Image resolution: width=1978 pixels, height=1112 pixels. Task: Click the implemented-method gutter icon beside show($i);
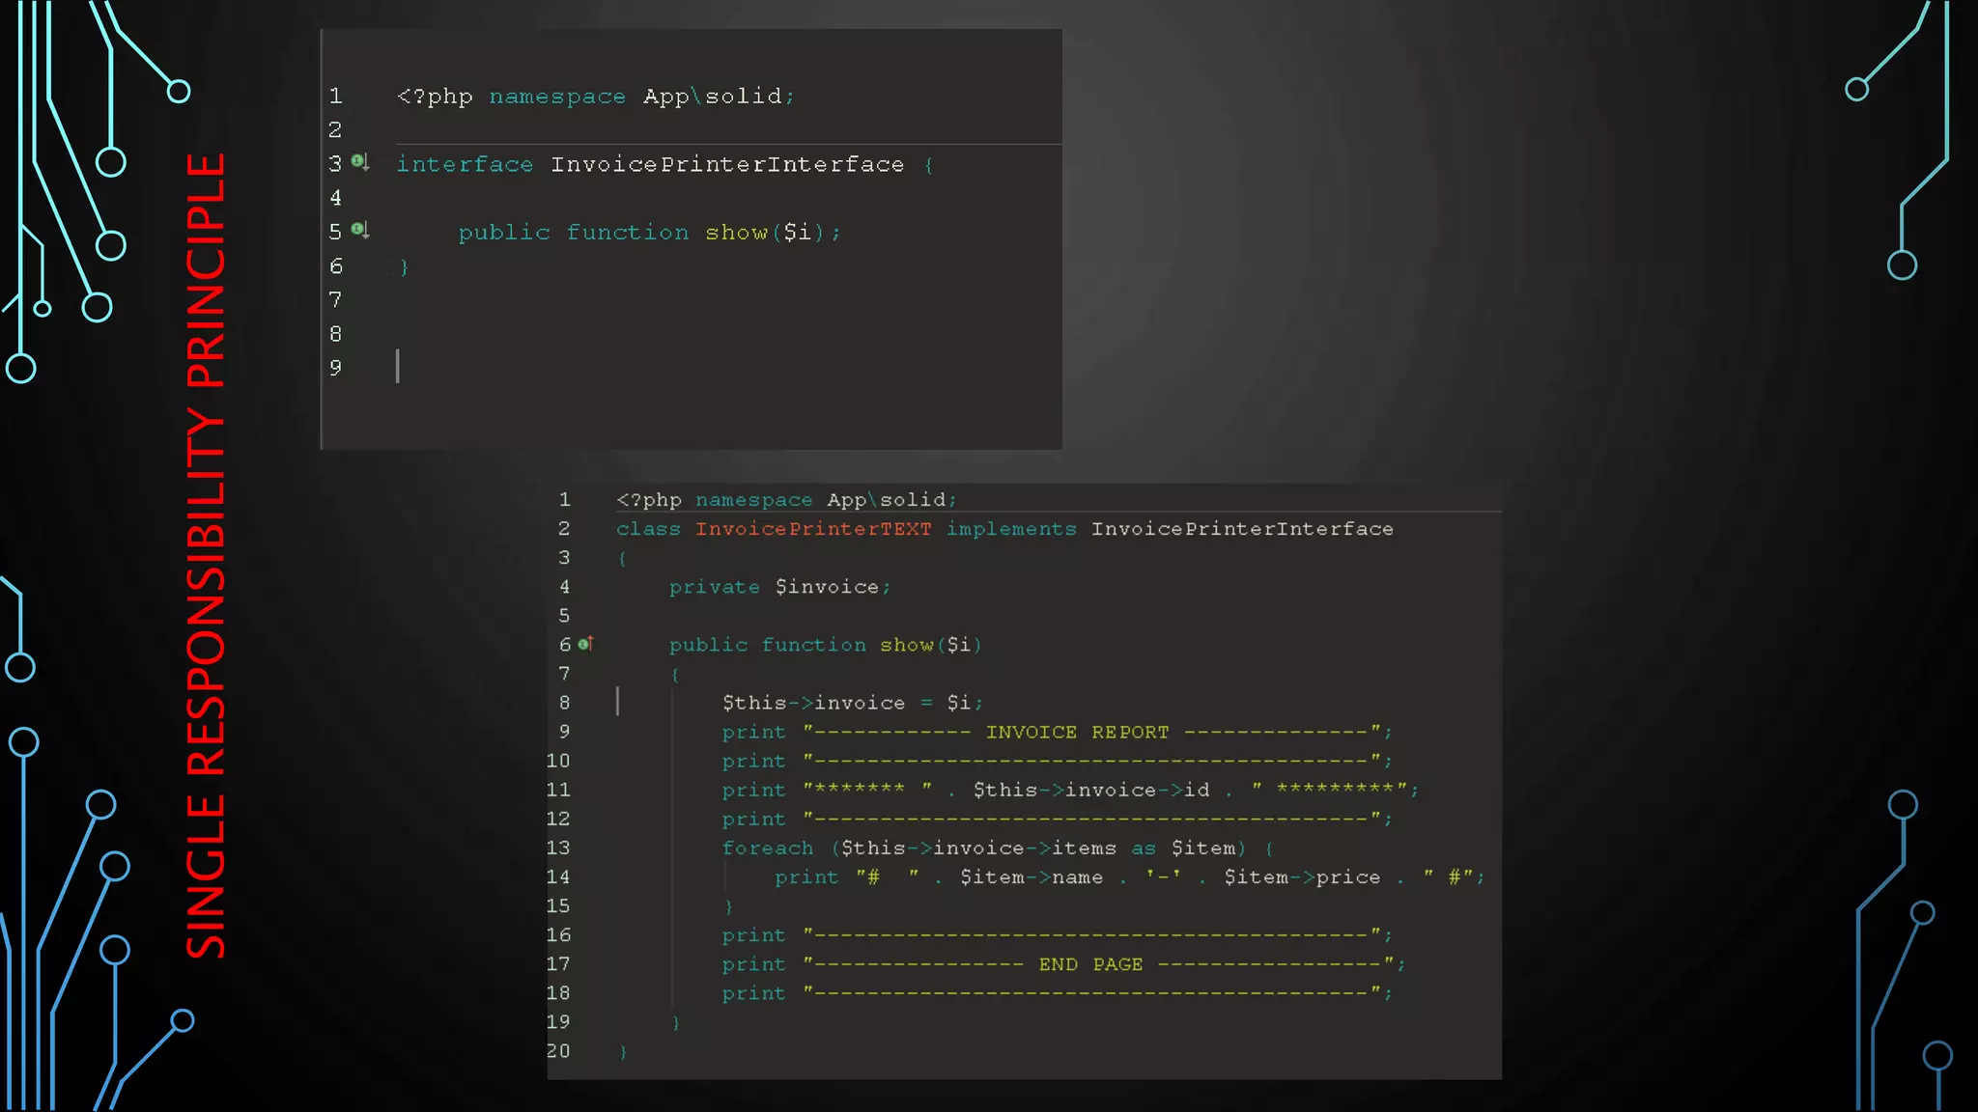(x=360, y=230)
